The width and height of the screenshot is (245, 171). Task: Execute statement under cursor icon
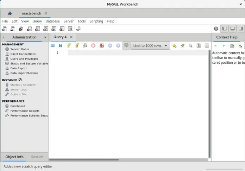[x=77, y=46]
